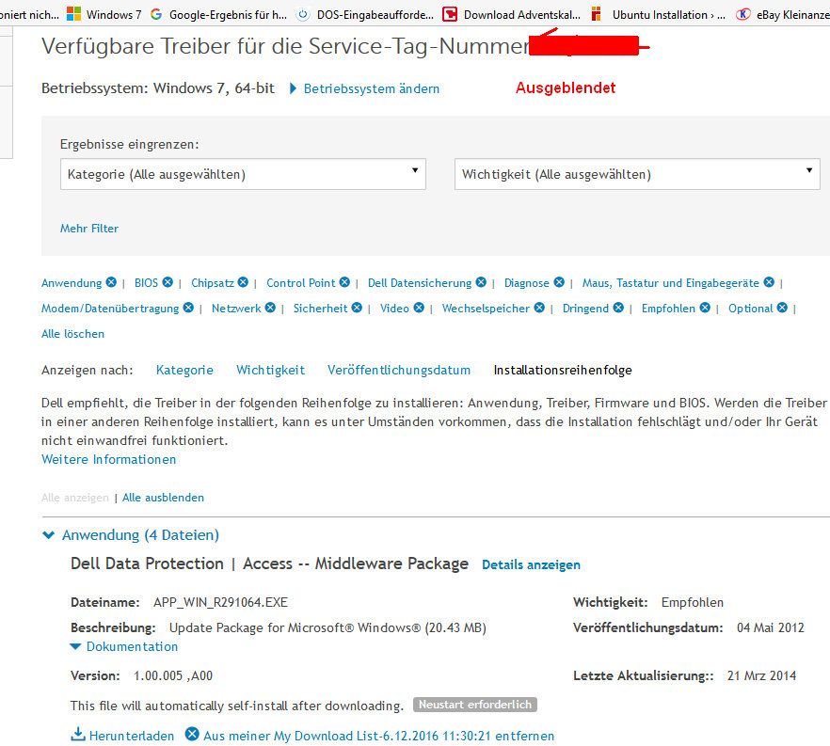The image size is (830, 746).
Task: Remove the Anwendung filter tag
Action: [111, 282]
